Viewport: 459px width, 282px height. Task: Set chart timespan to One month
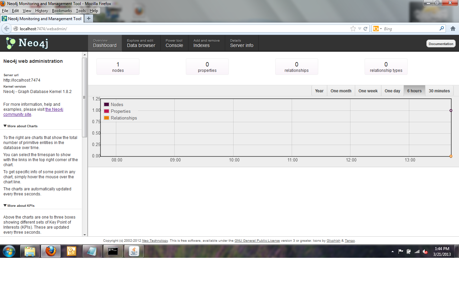point(341,91)
